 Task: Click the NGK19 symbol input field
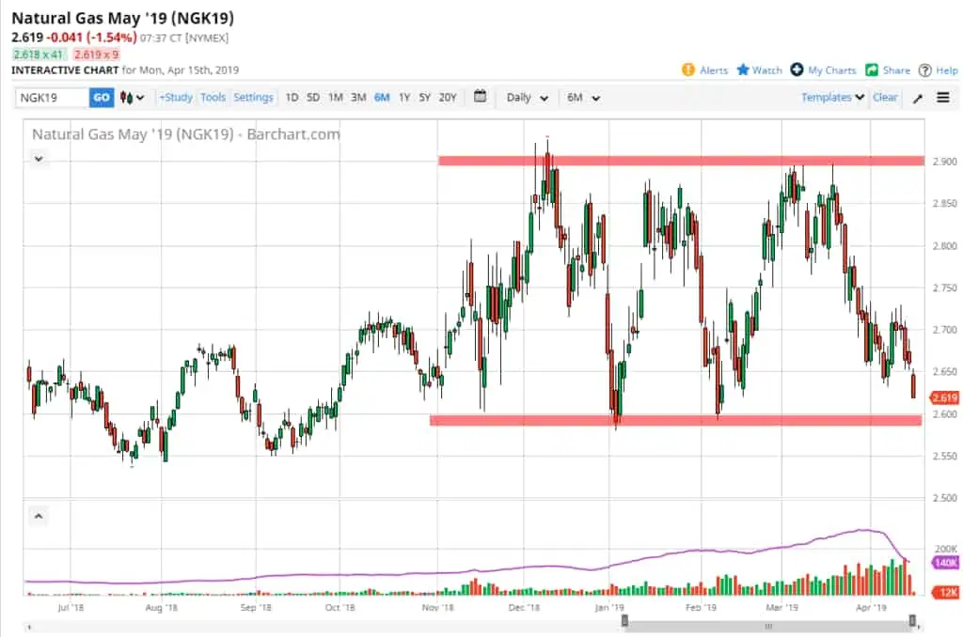pyautogui.click(x=53, y=98)
